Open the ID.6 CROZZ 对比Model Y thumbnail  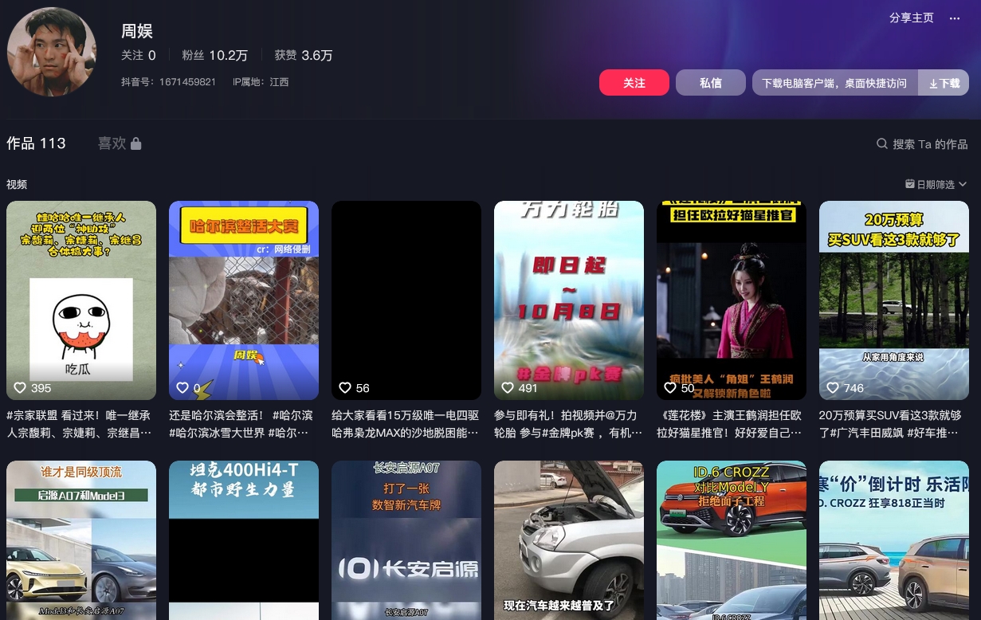point(732,540)
